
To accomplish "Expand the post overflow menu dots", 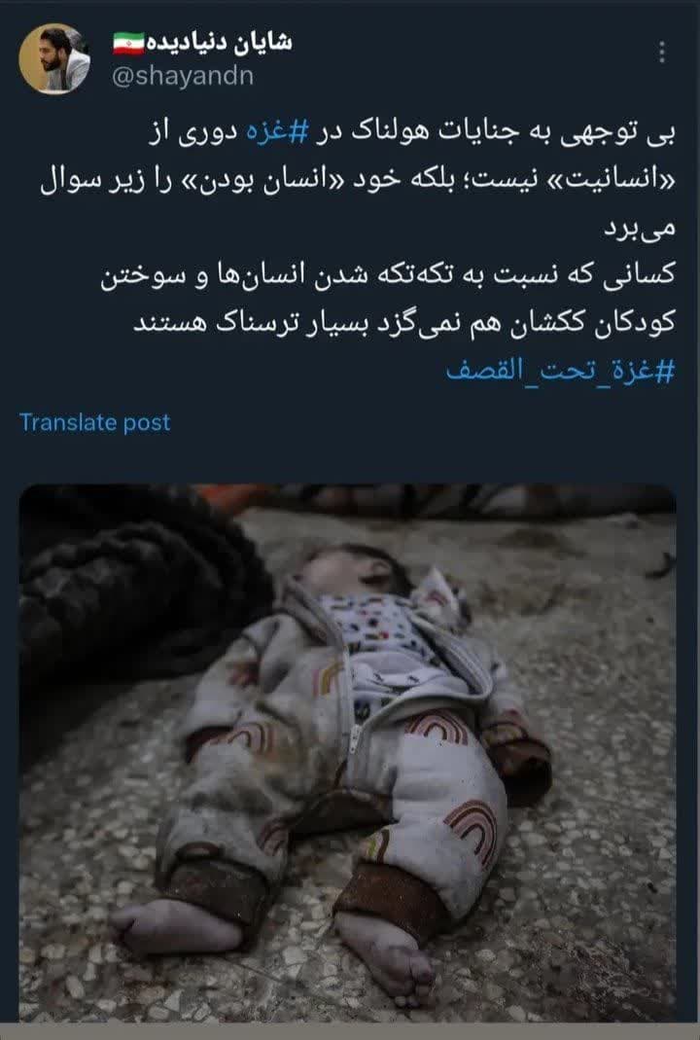I will tap(661, 52).
